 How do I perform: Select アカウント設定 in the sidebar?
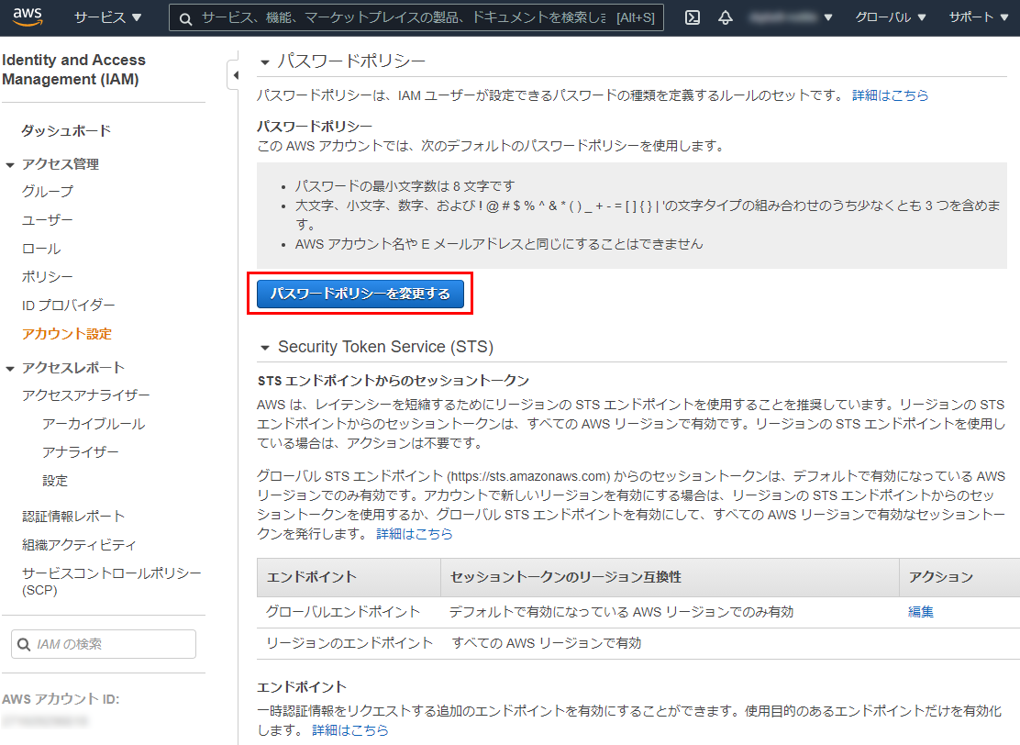(x=66, y=334)
